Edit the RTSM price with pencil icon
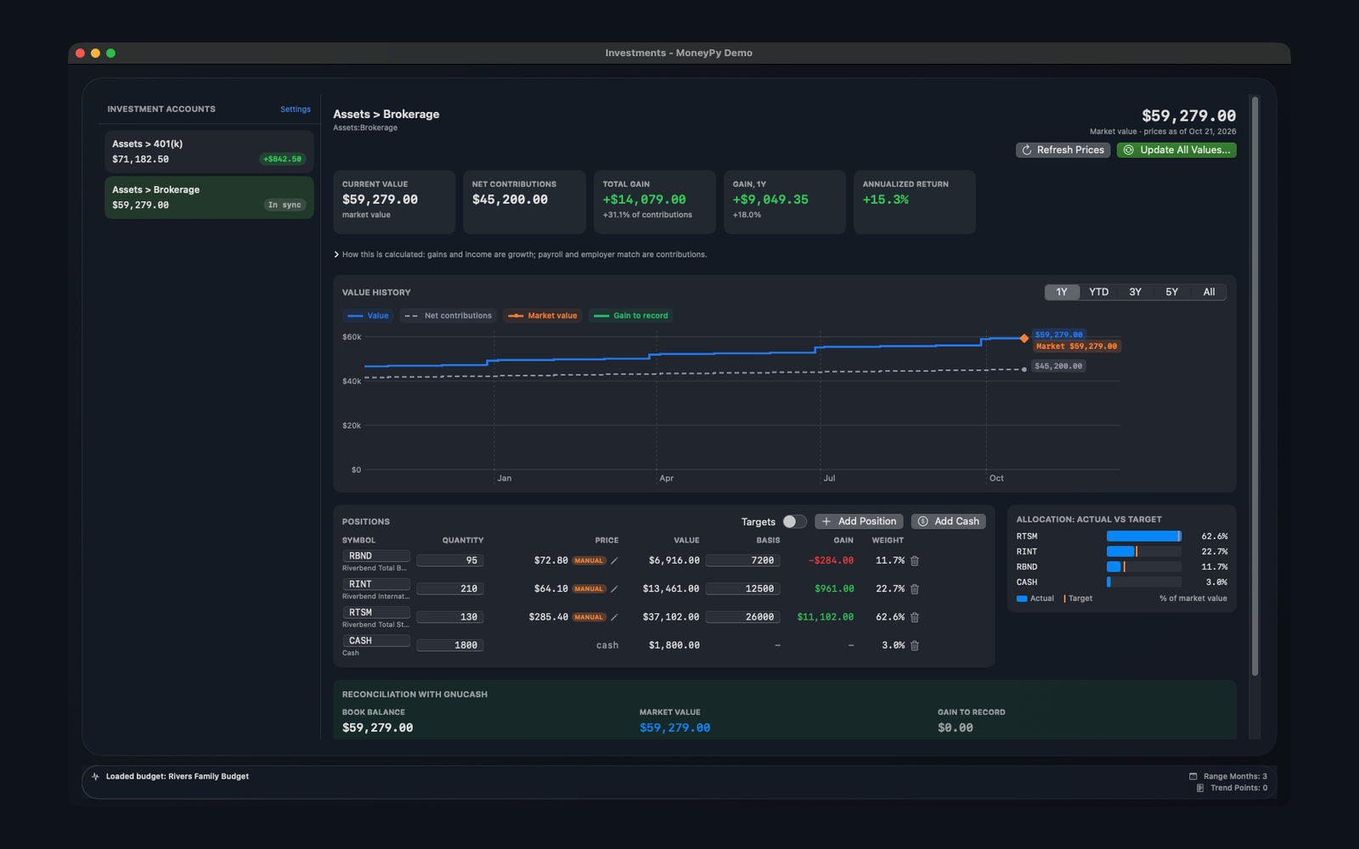The height and width of the screenshot is (849, 1359). [614, 617]
